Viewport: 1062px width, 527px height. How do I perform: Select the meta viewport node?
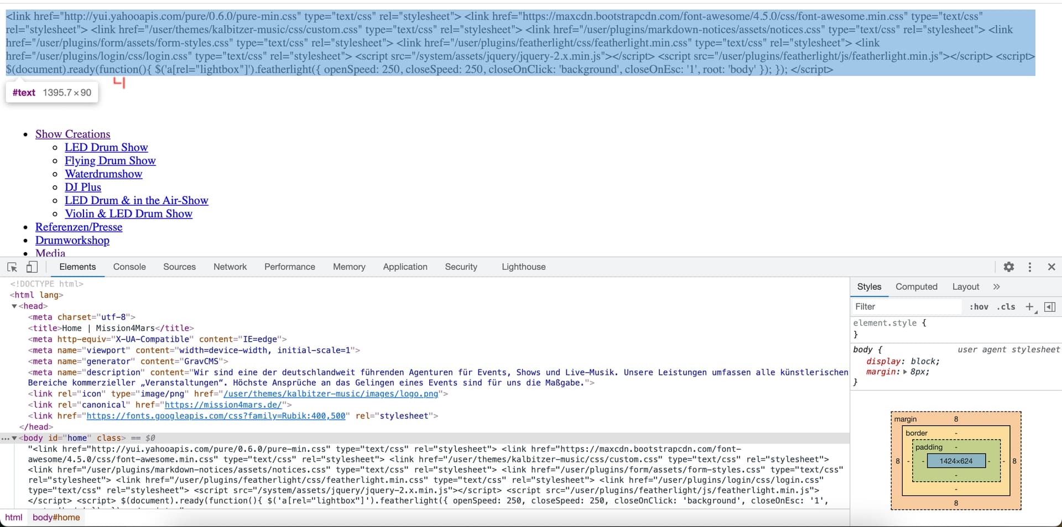click(194, 351)
